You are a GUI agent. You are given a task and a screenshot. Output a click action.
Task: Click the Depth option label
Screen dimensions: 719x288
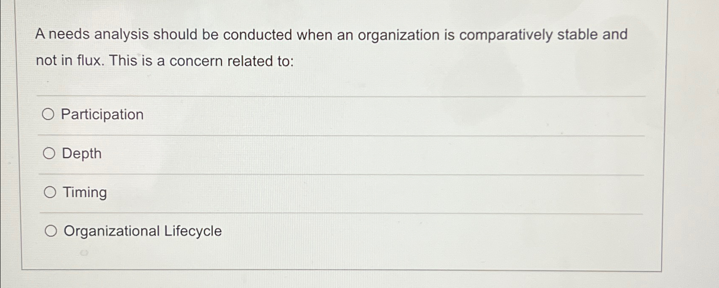[x=82, y=153]
